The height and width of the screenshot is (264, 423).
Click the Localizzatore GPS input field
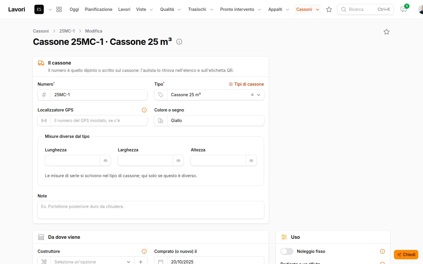click(99, 121)
